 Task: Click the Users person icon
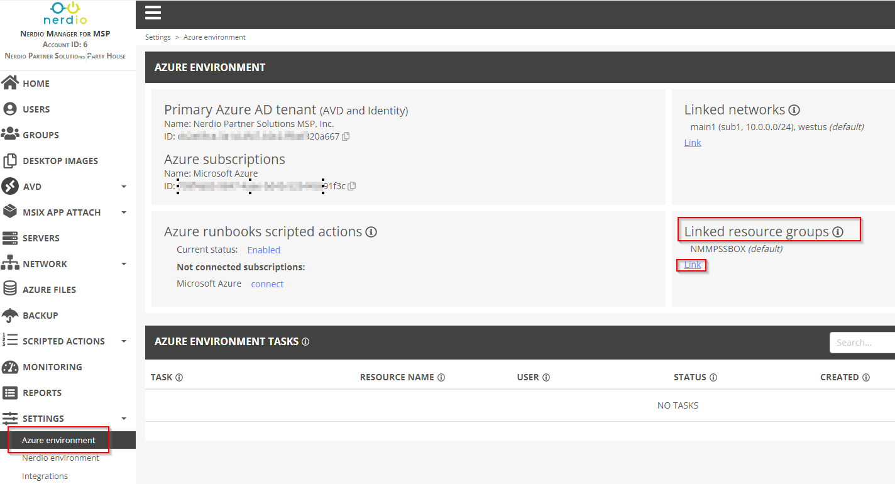tap(10, 109)
